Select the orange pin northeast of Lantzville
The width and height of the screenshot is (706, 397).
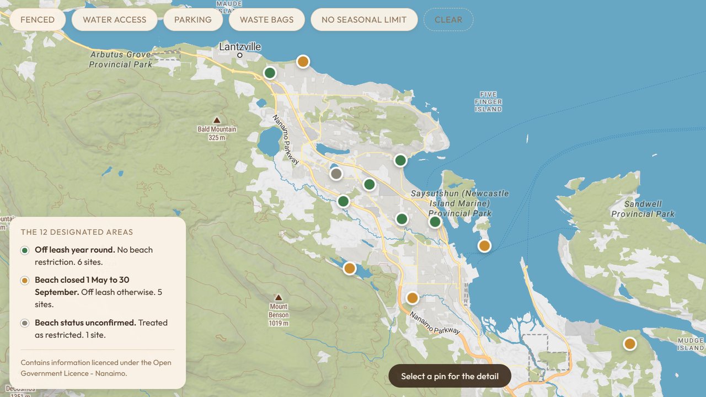303,61
